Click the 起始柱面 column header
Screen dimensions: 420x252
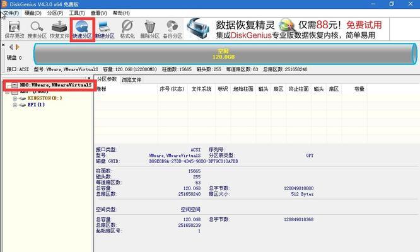tap(243, 89)
